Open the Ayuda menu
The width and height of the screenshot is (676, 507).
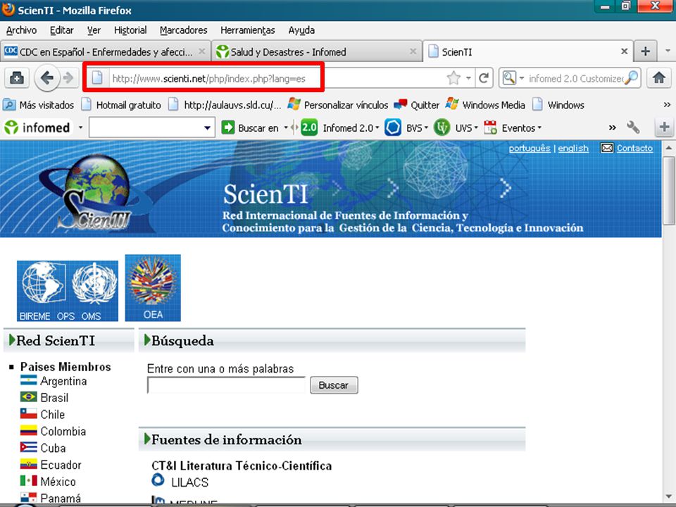301,30
